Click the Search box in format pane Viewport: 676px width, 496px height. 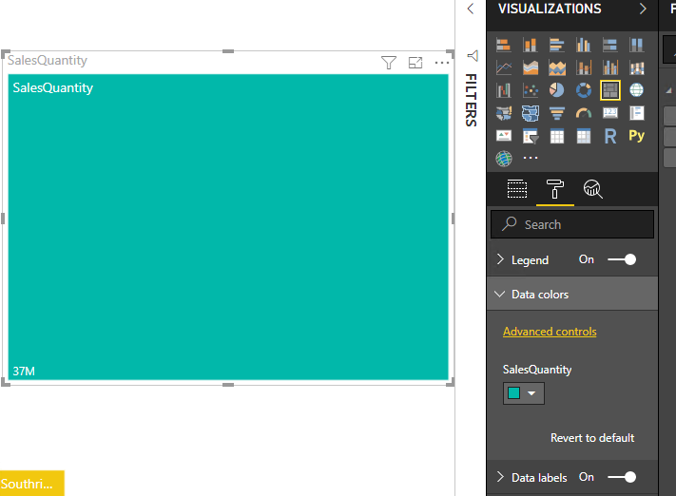[572, 224]
